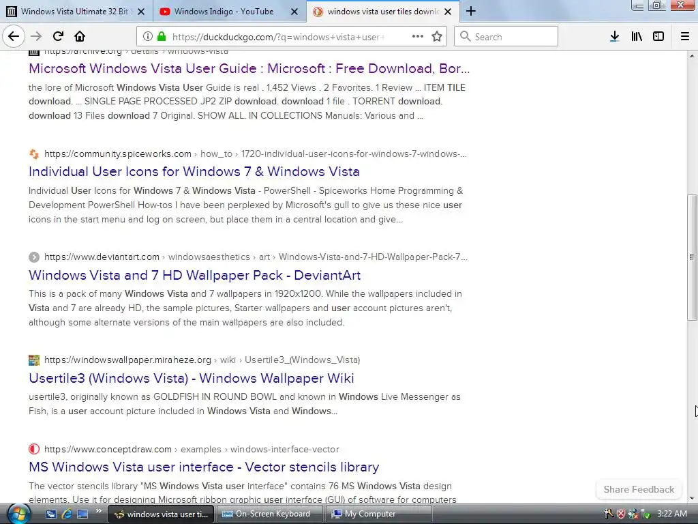Click the taskbar clock showing 3:22 AM
The width and height of the screenshot is (698, 524).
[672, 514]
